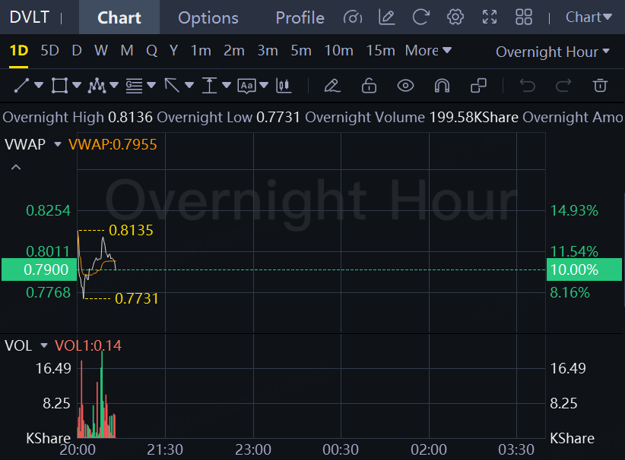The width and height of the screenshot is (625, 460).
Task: Click the VOL1:0.14 value text
Action: pos(87,345)
